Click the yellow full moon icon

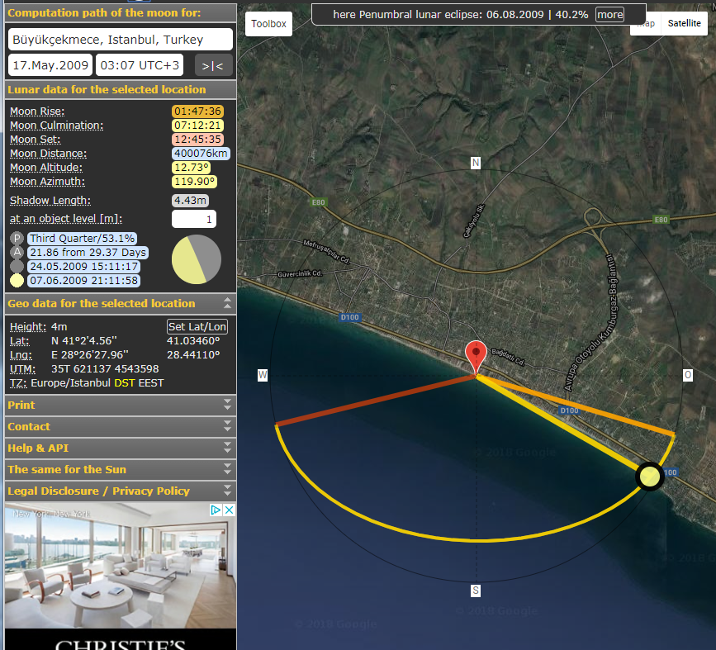(17, 280)
